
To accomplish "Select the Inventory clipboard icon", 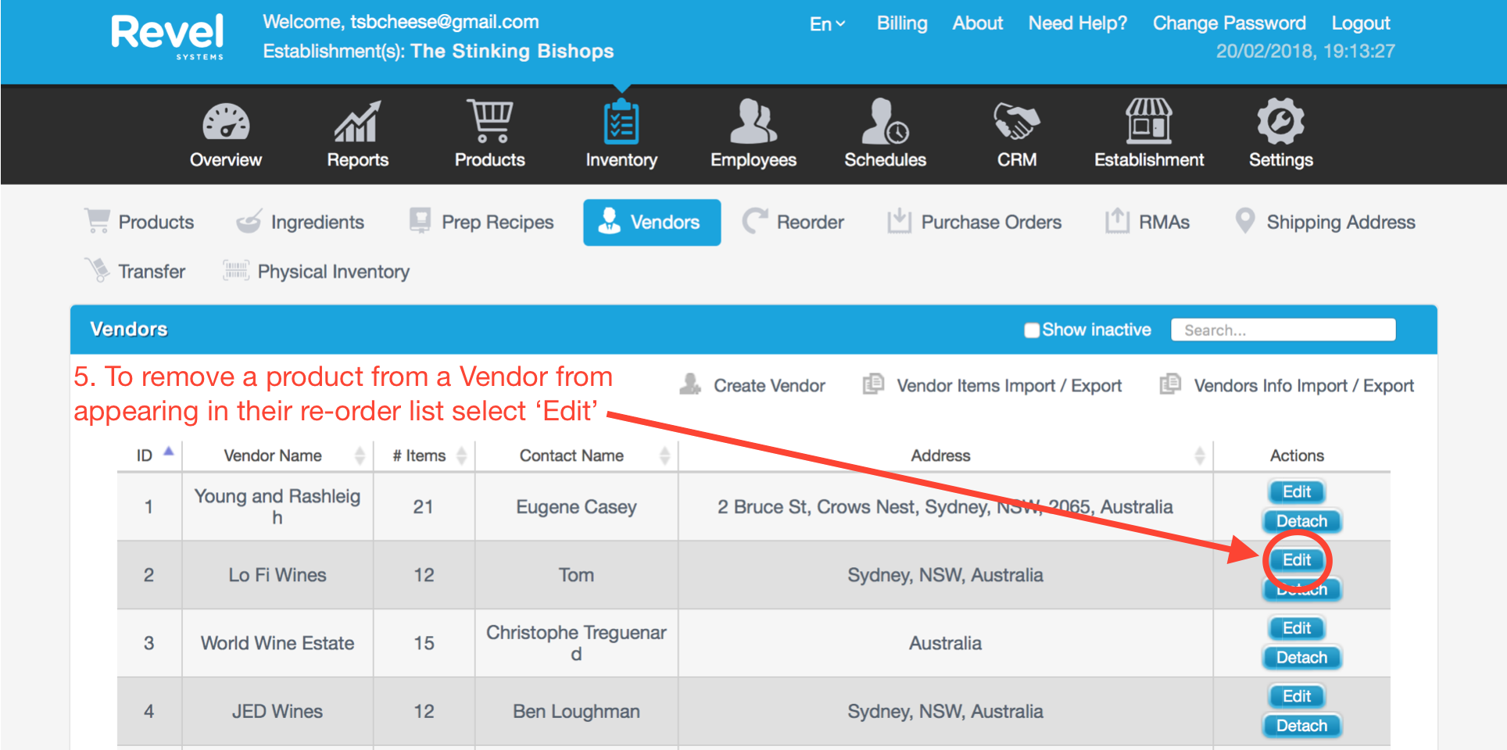I will click(621, 122).
